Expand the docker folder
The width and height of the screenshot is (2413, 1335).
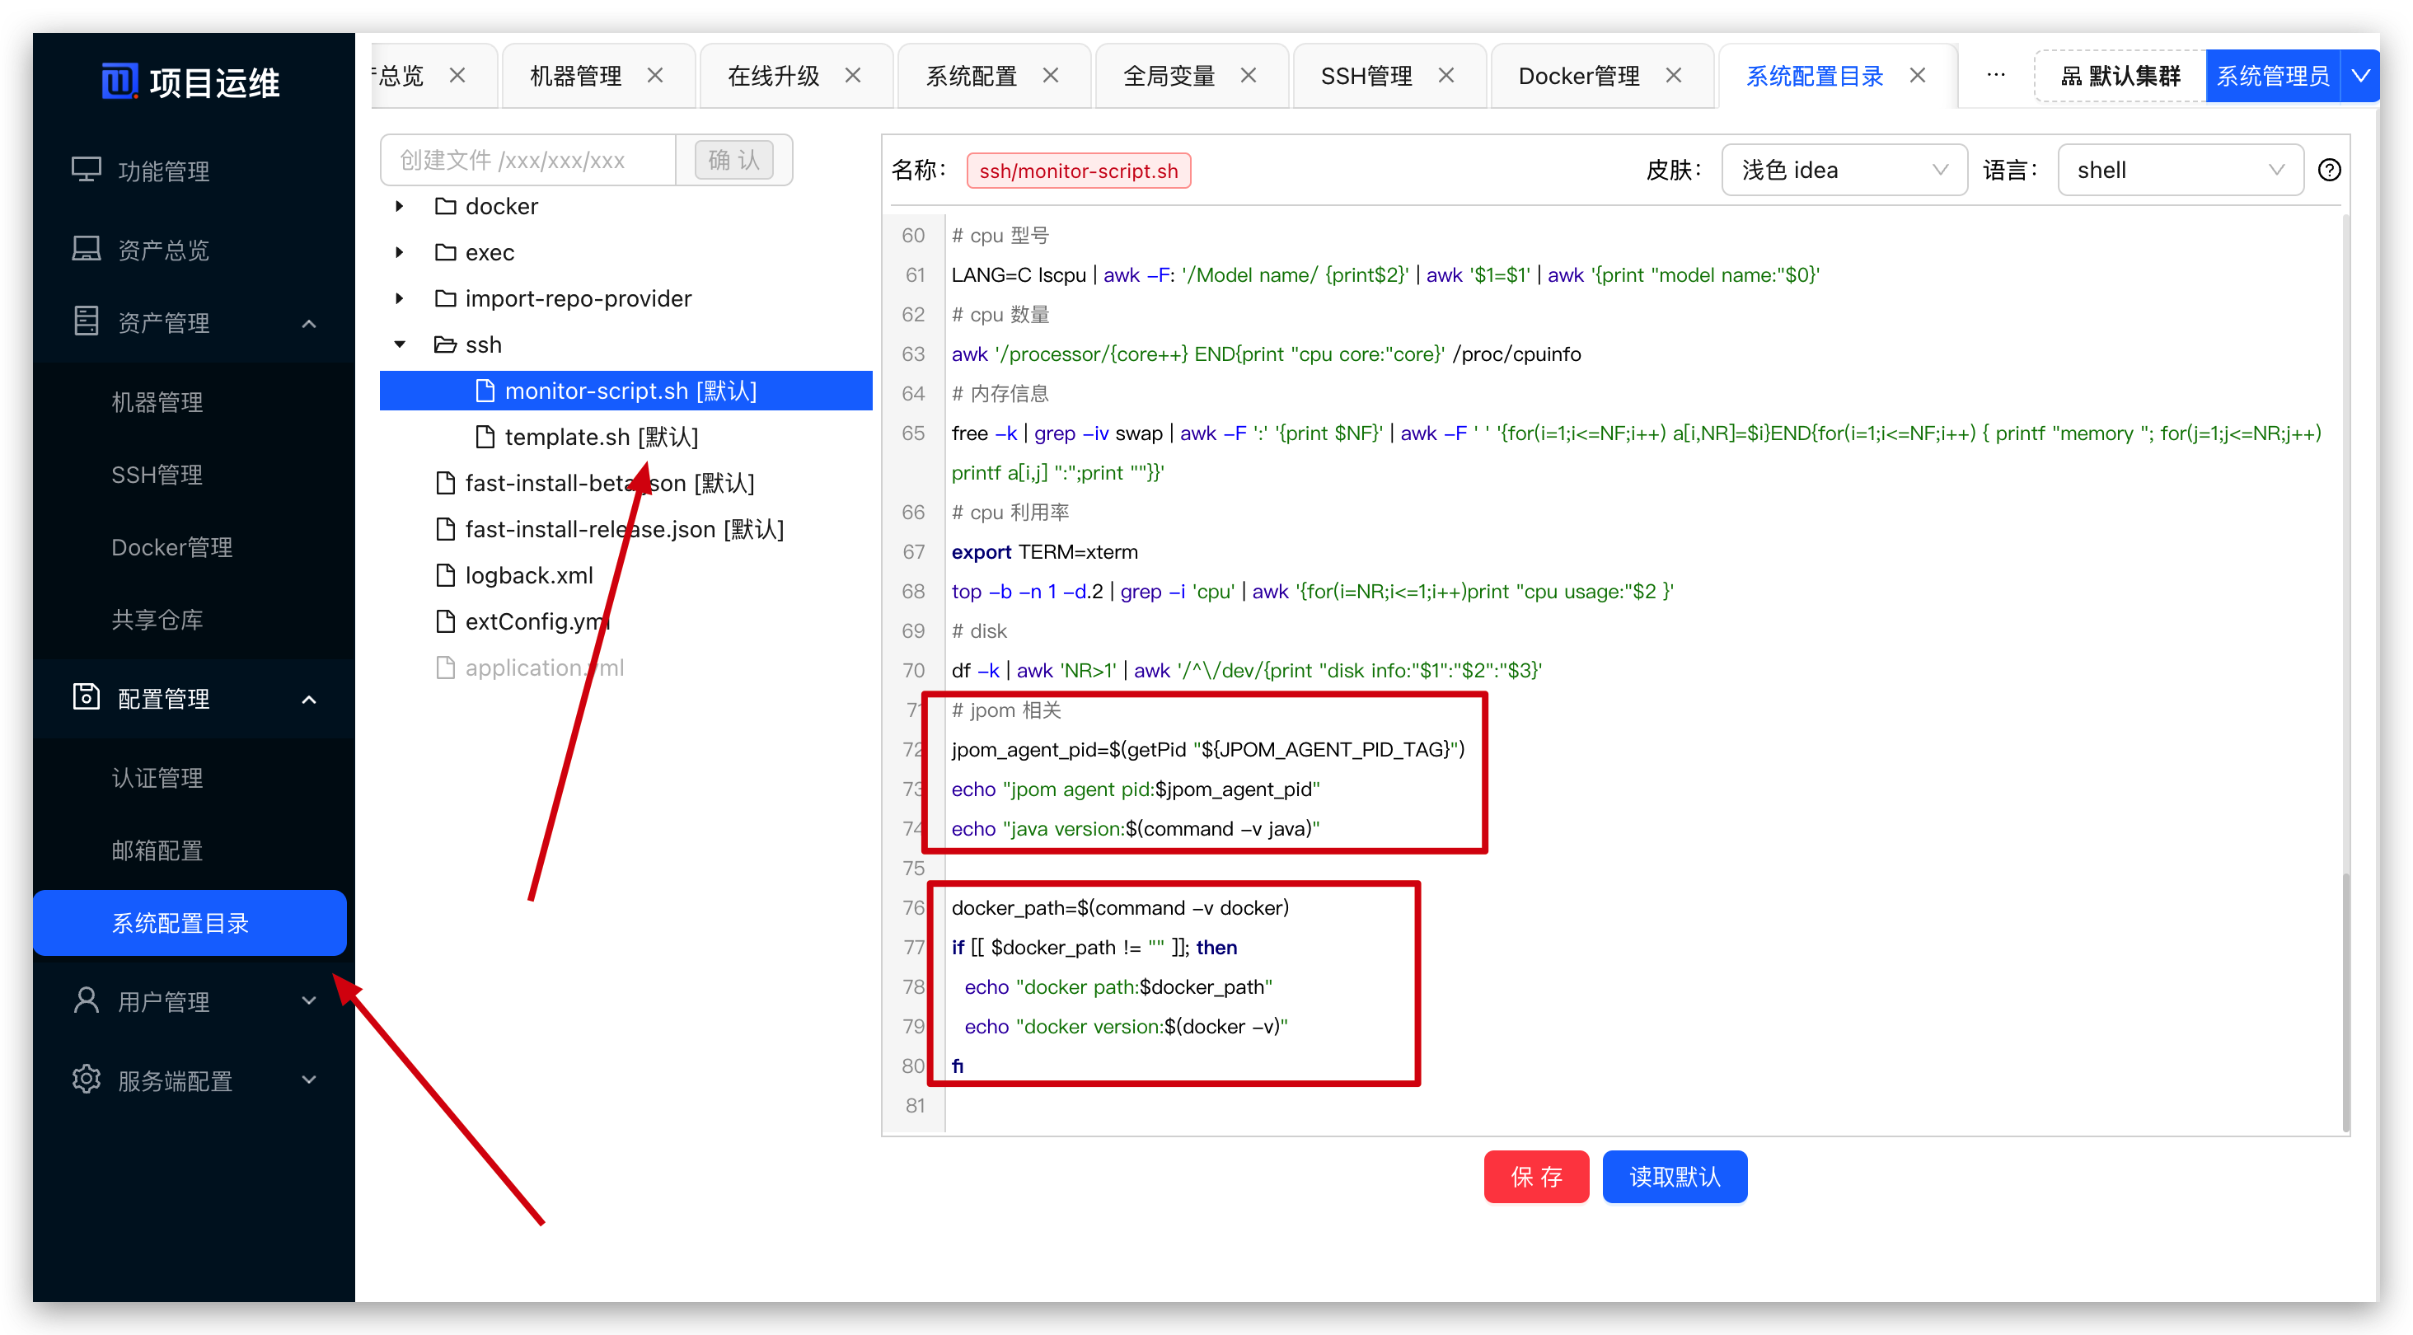pyautogui.click(x=400, y=206)
